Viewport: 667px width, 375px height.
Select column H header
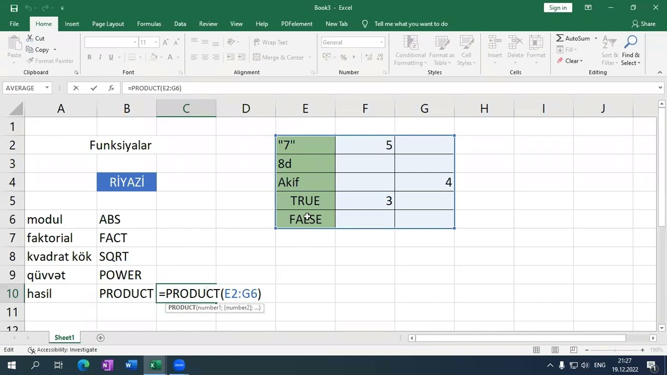[x=484, y=108]
